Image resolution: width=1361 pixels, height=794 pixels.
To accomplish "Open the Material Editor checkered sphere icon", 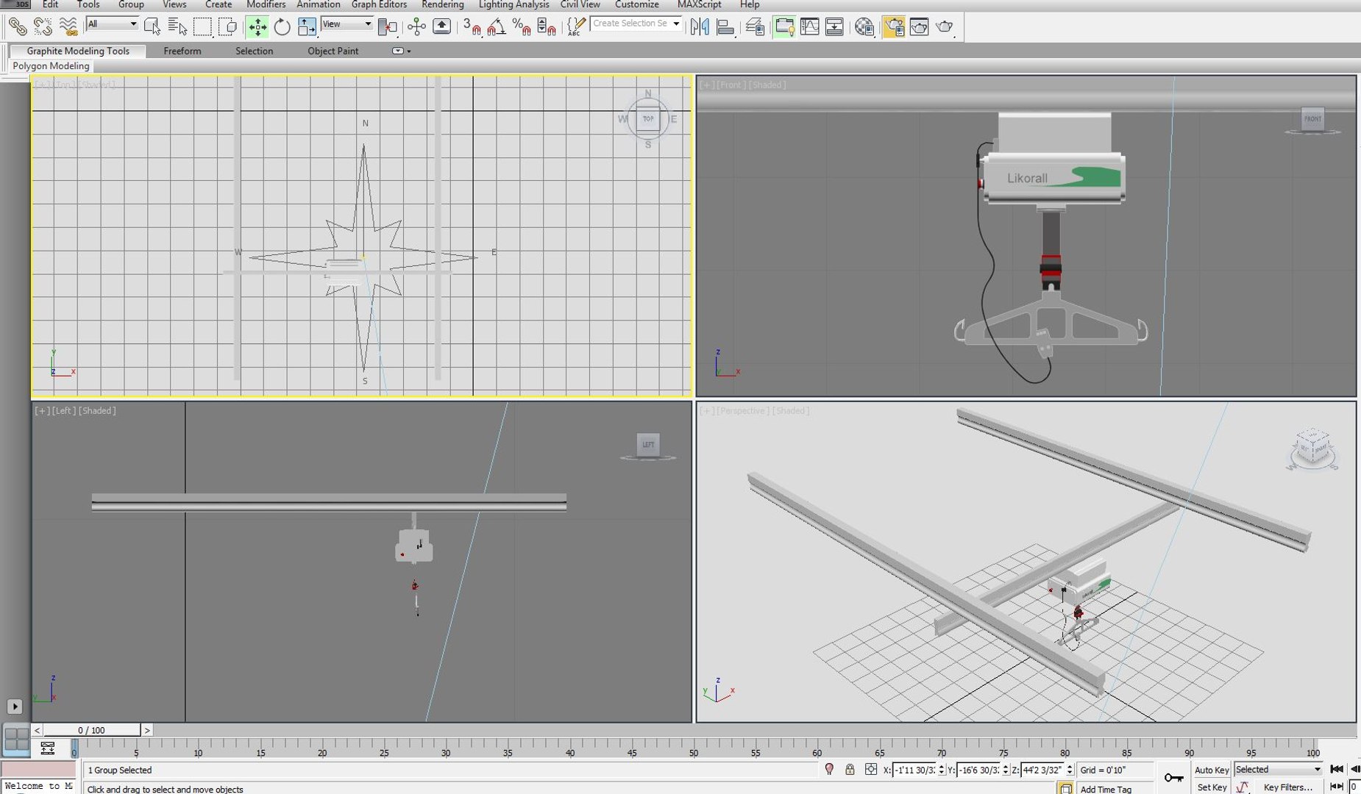I will point(864,27).
